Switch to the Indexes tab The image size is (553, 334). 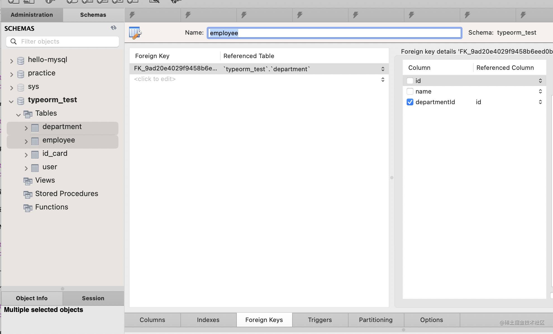[x=208, y=320]
